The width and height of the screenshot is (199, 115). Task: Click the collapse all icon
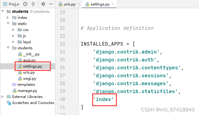click(x=33, y=4)
